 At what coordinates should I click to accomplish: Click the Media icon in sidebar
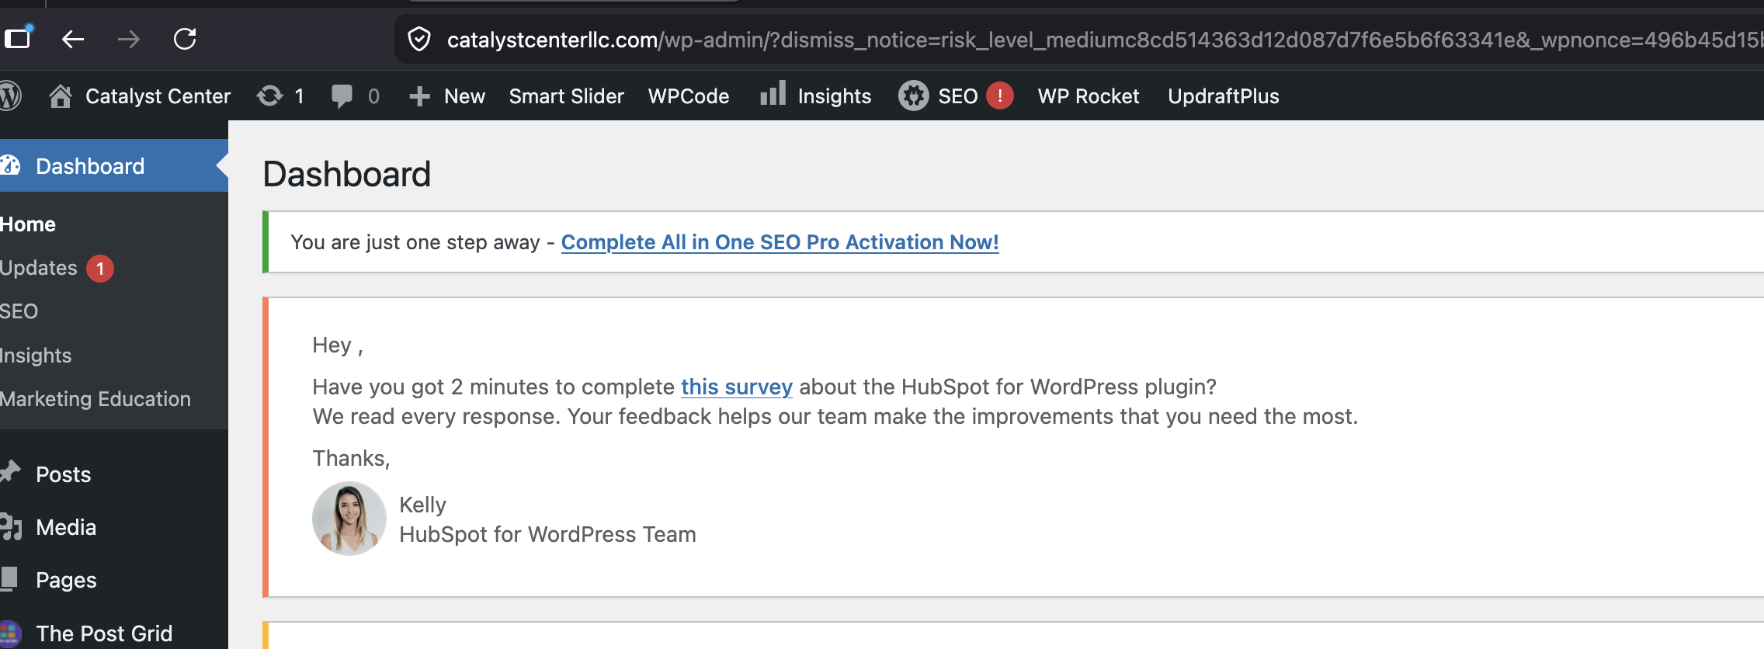point(11,526)
